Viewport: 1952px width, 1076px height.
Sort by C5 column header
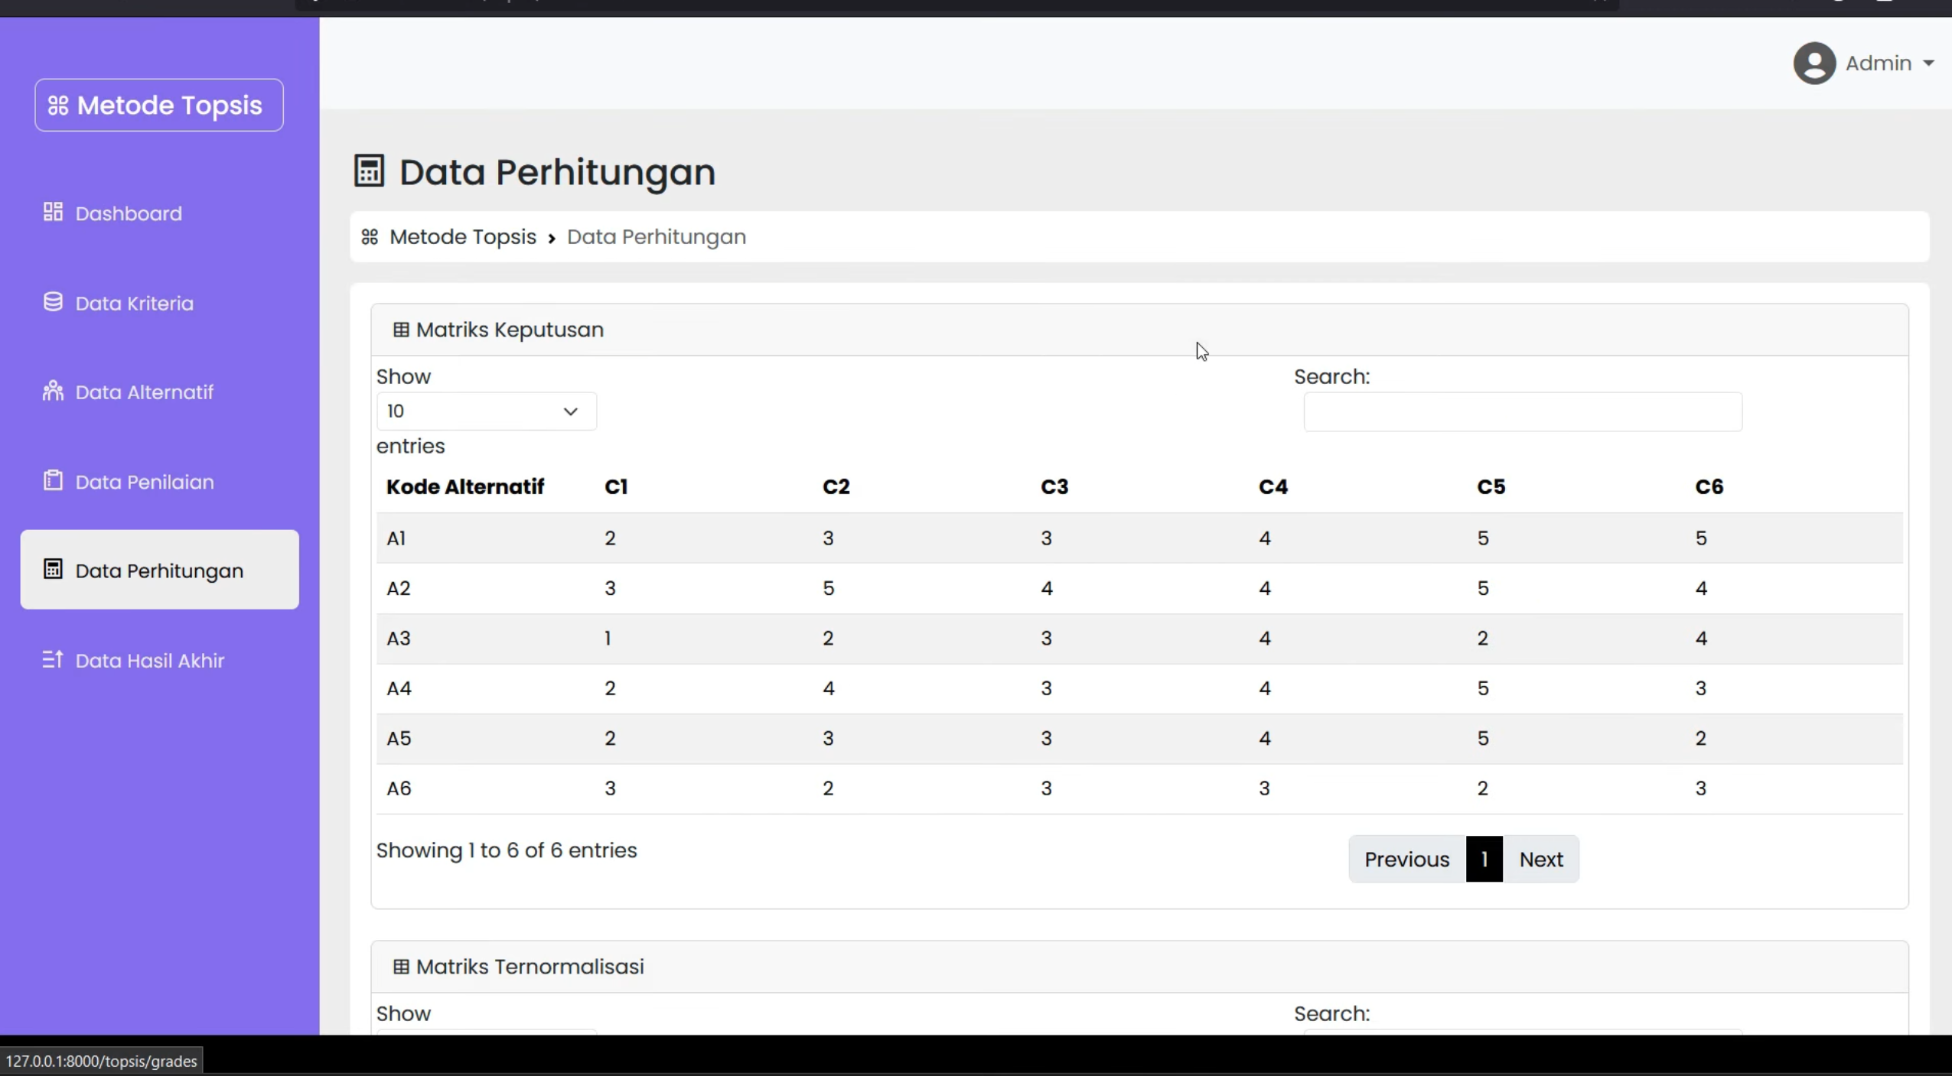click(1491, 487)
